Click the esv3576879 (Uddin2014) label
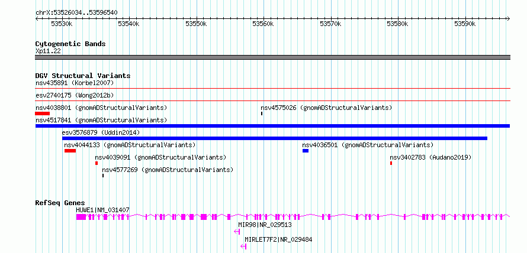The image size is (527, 253). coord(101,132)
